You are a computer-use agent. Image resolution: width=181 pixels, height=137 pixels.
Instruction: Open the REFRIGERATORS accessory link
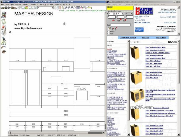coord(114,134)
